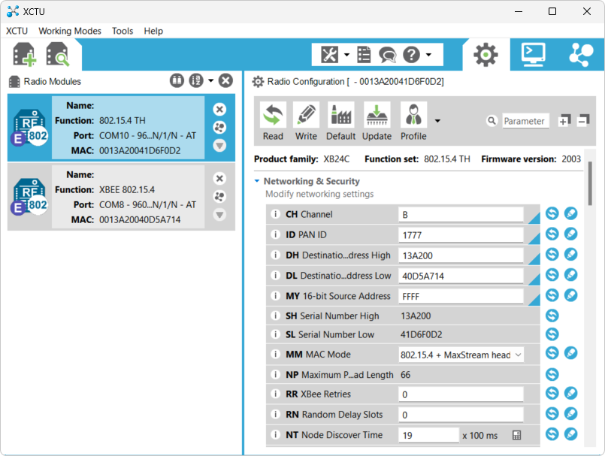The image size is (605, 456).
Task: Open the Help question mark icon
Action: (x=411, y=55)
